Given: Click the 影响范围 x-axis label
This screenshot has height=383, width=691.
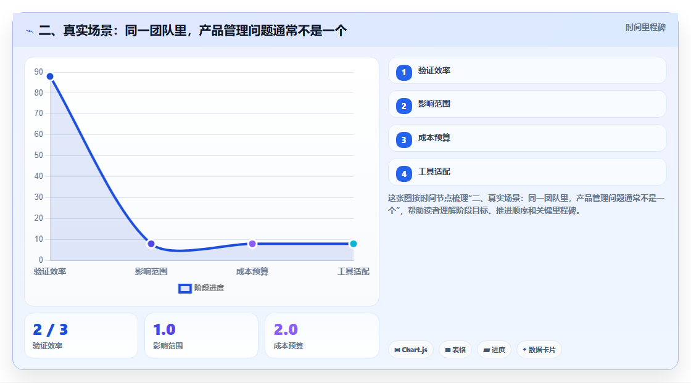Looking at the screenshot, I should click(151, 271).
